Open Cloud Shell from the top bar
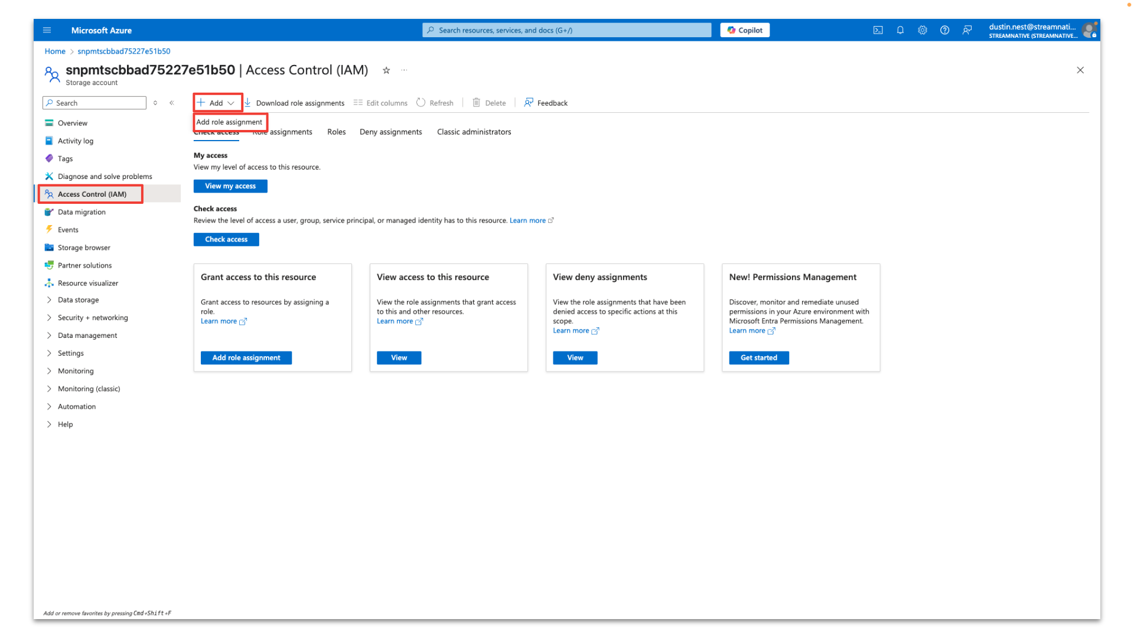Viewport: 1134px width, 638px height. coord(878,30)
